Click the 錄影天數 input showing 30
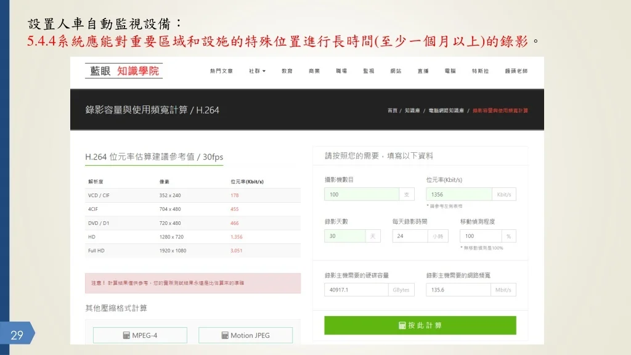The height and width of the screenshot is (355, 631). pyautogui.click(x=345, y=236)
